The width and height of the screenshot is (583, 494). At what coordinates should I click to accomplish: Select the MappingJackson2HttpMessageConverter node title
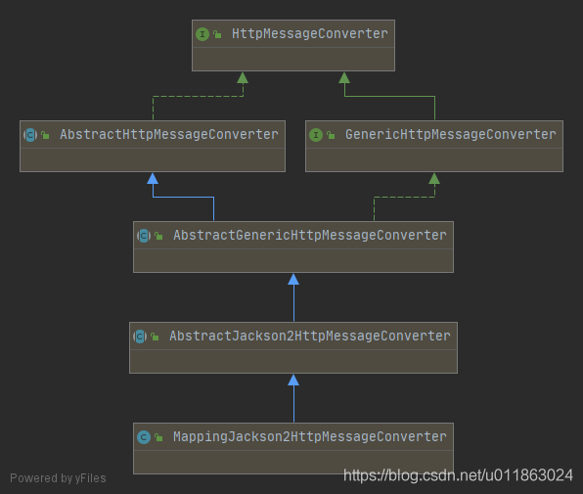coord(310,436)
